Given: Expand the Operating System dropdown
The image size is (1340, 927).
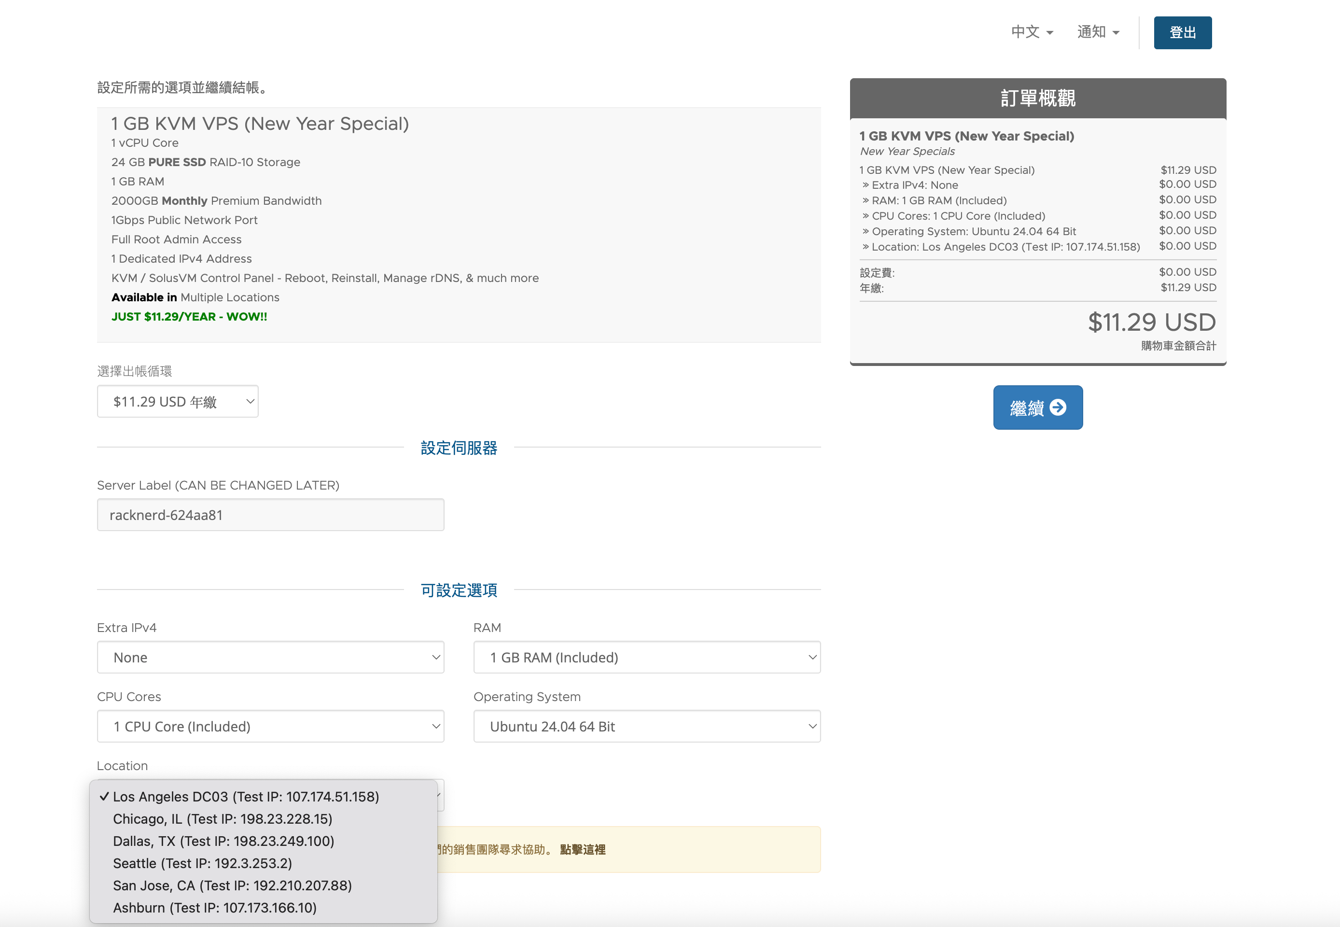Looking at the screenshot, I should [x=647, y=726].
